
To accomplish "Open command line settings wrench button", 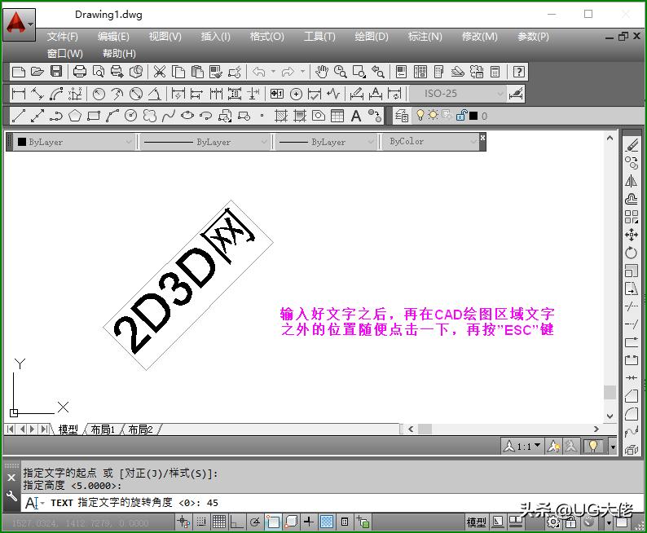I will 11,496.
